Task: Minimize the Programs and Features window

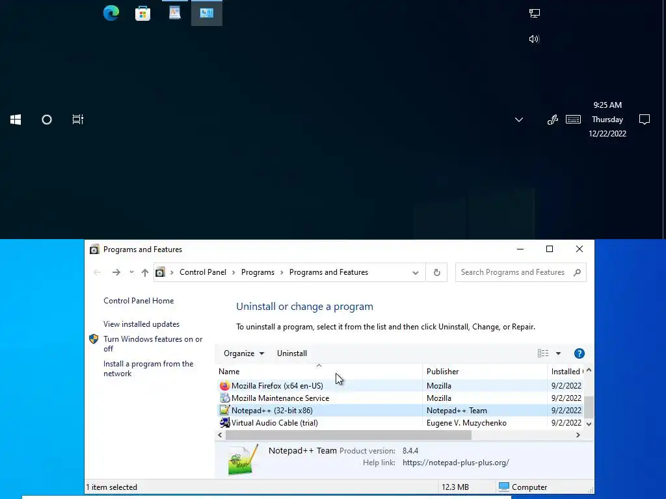Action: click(x=520, y=249)
